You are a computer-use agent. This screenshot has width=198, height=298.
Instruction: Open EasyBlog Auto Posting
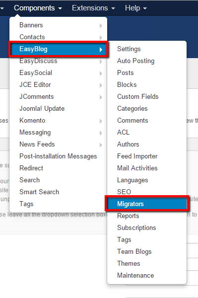(147, 61)
